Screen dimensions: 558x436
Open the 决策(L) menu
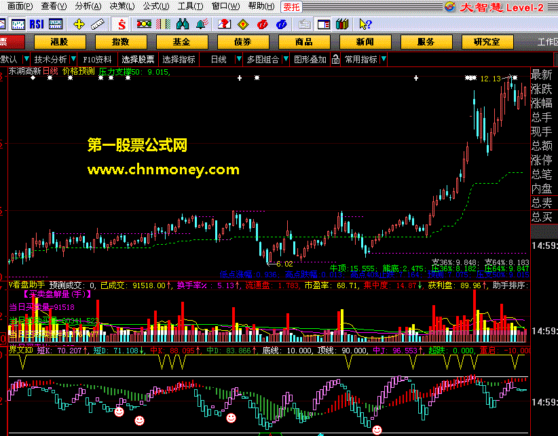(122, 6)
